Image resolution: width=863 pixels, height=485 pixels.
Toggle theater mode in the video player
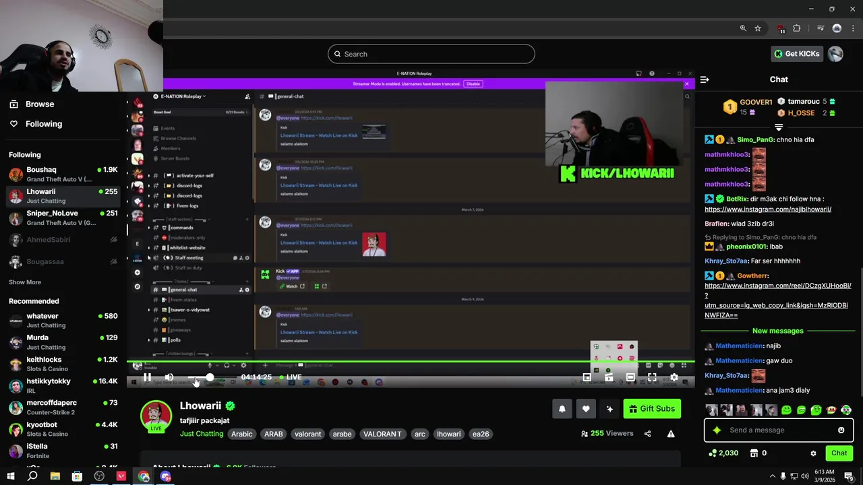(x=630, y=377)
